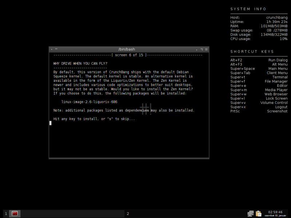Click the "Media Player" shortcut description

276,90
